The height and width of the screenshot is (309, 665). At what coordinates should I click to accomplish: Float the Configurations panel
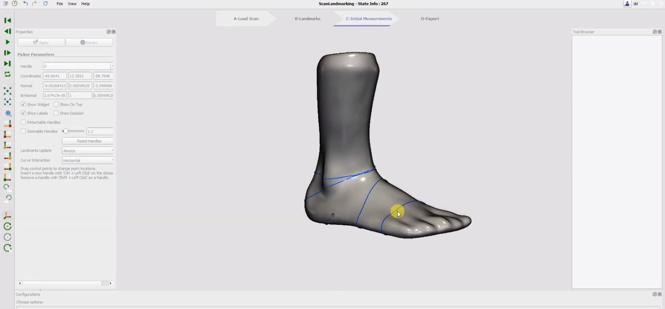[655, 294]
